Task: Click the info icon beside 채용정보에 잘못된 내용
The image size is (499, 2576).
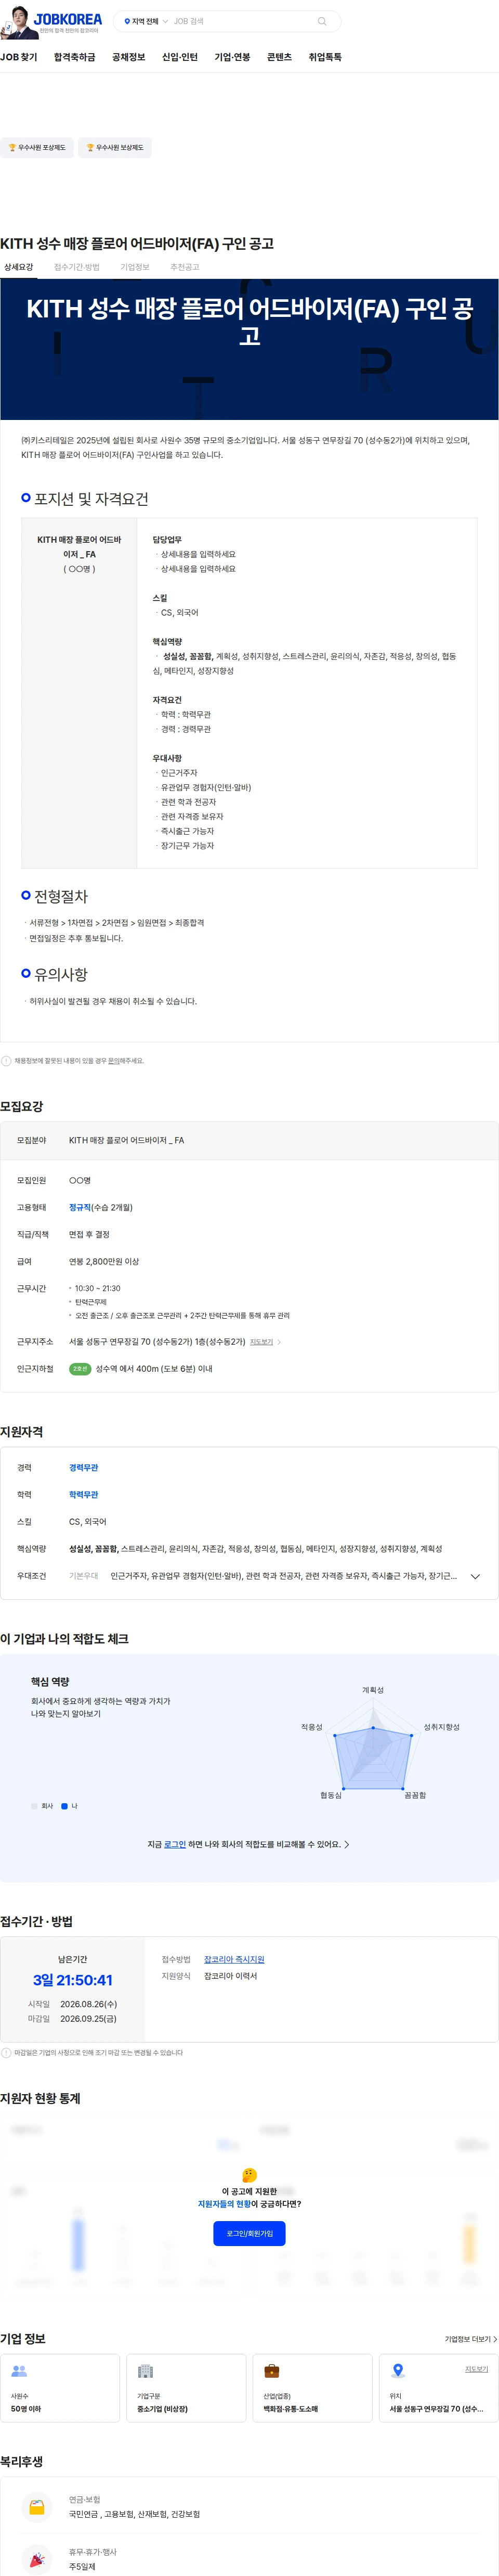Action: [6, 1061]
